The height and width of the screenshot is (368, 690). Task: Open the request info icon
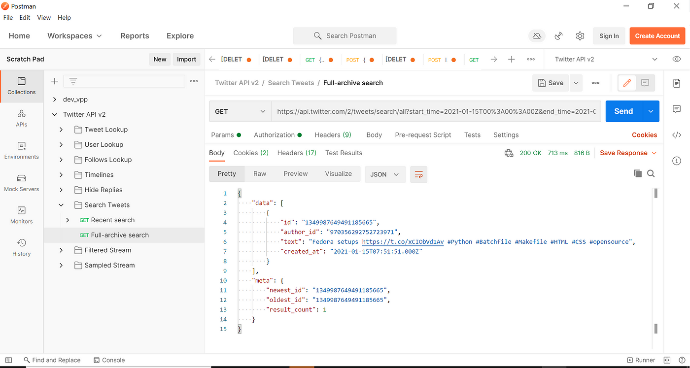(677, 161)
